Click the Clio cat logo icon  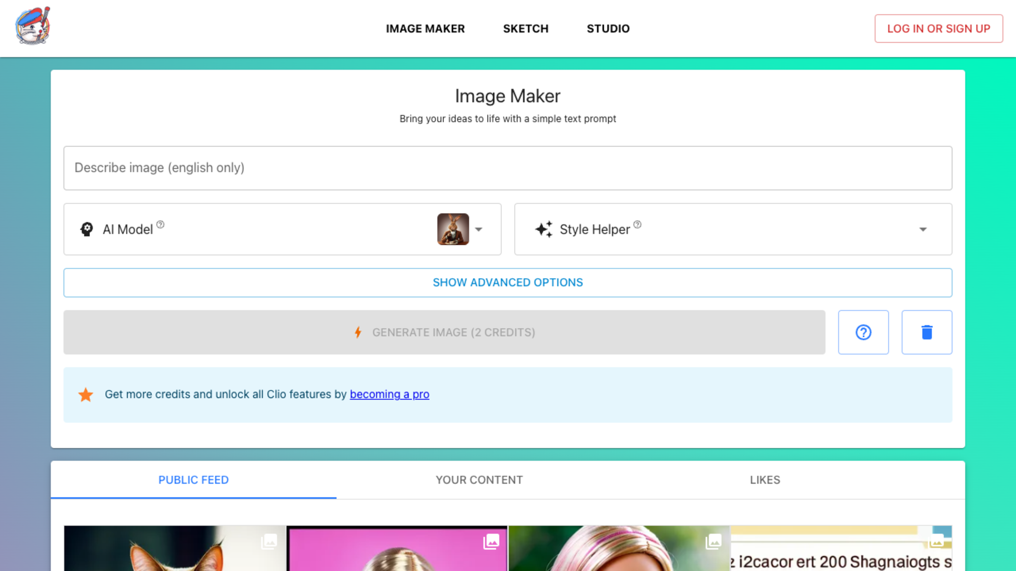(33, 26)
